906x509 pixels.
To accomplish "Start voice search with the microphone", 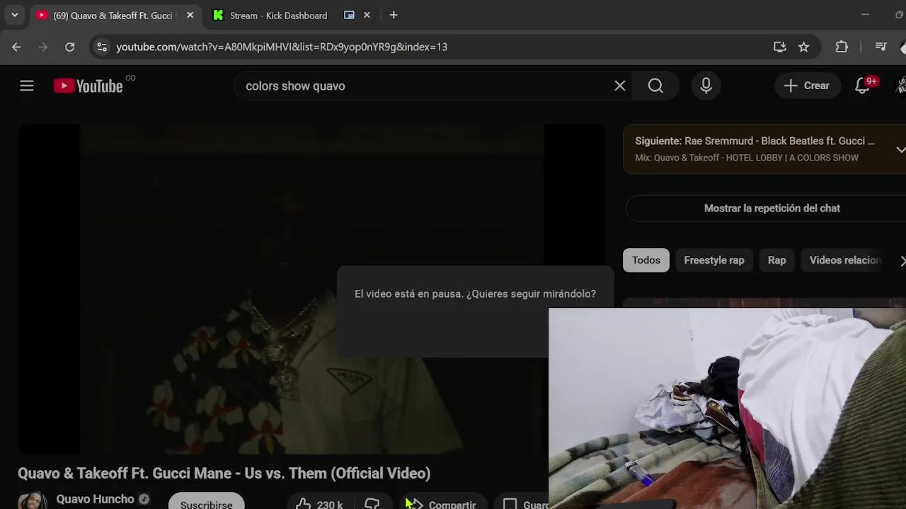I will pos(706,86).
